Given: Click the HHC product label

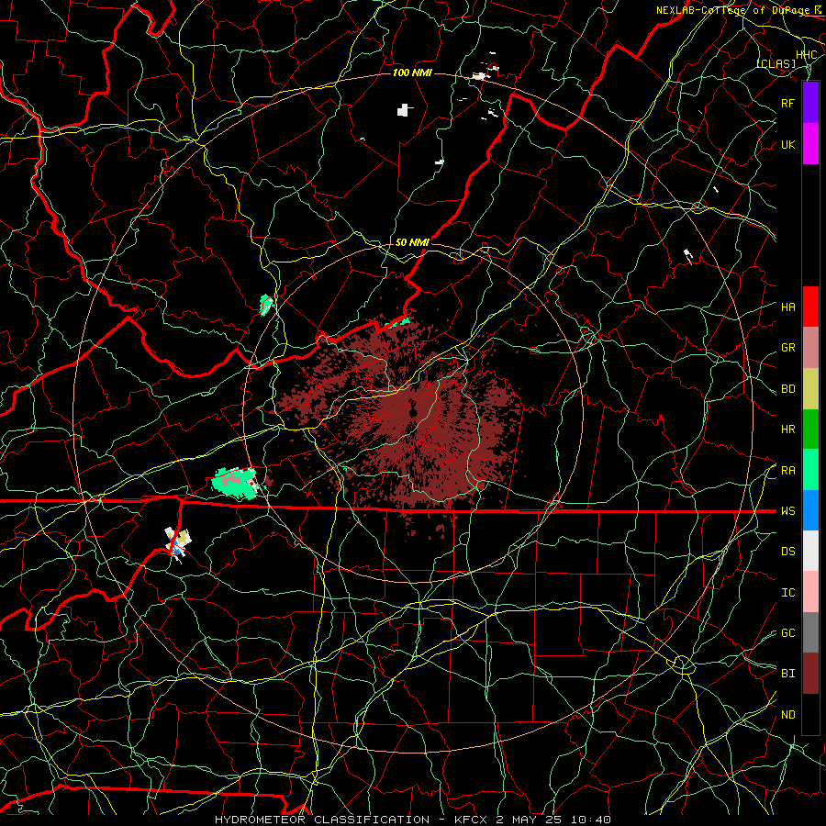Looking at the screenshot, I should tap(806, 54).
